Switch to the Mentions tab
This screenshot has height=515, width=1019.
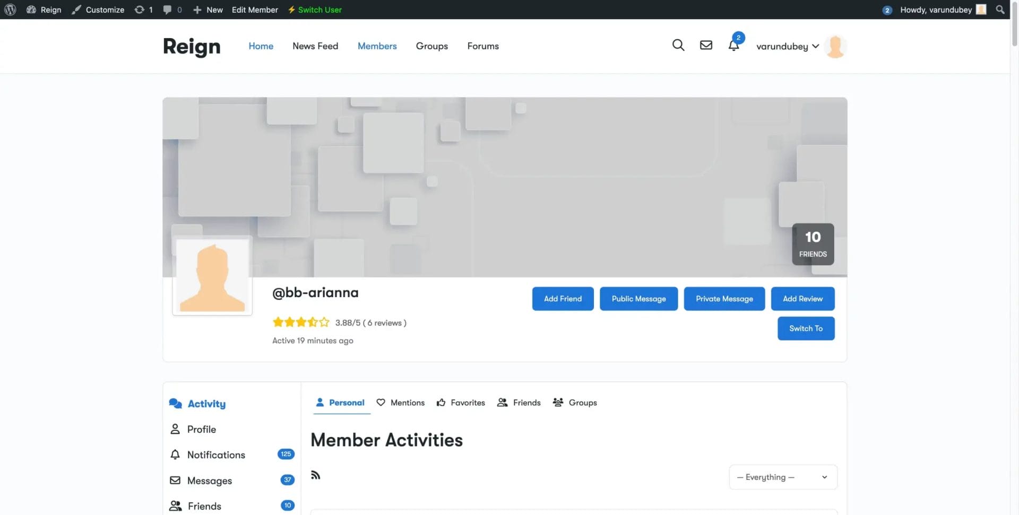[408, 403]
